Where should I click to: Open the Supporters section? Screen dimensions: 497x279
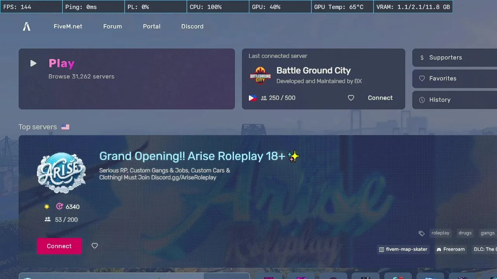pyautogui.click(x=454, y=57)
